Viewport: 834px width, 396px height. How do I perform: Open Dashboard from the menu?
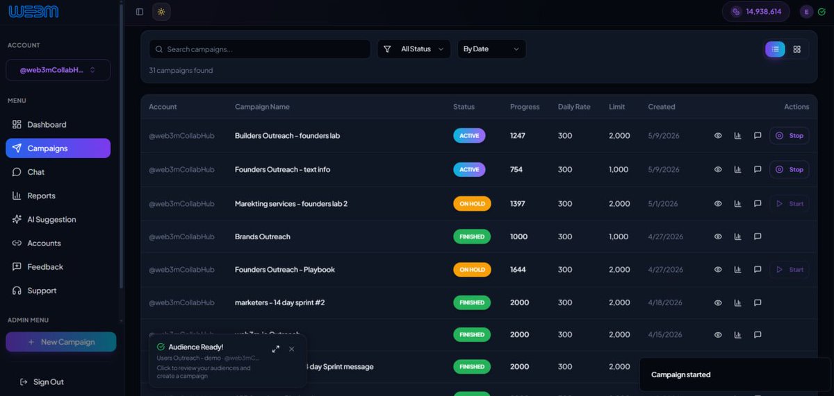coord(58,125)
